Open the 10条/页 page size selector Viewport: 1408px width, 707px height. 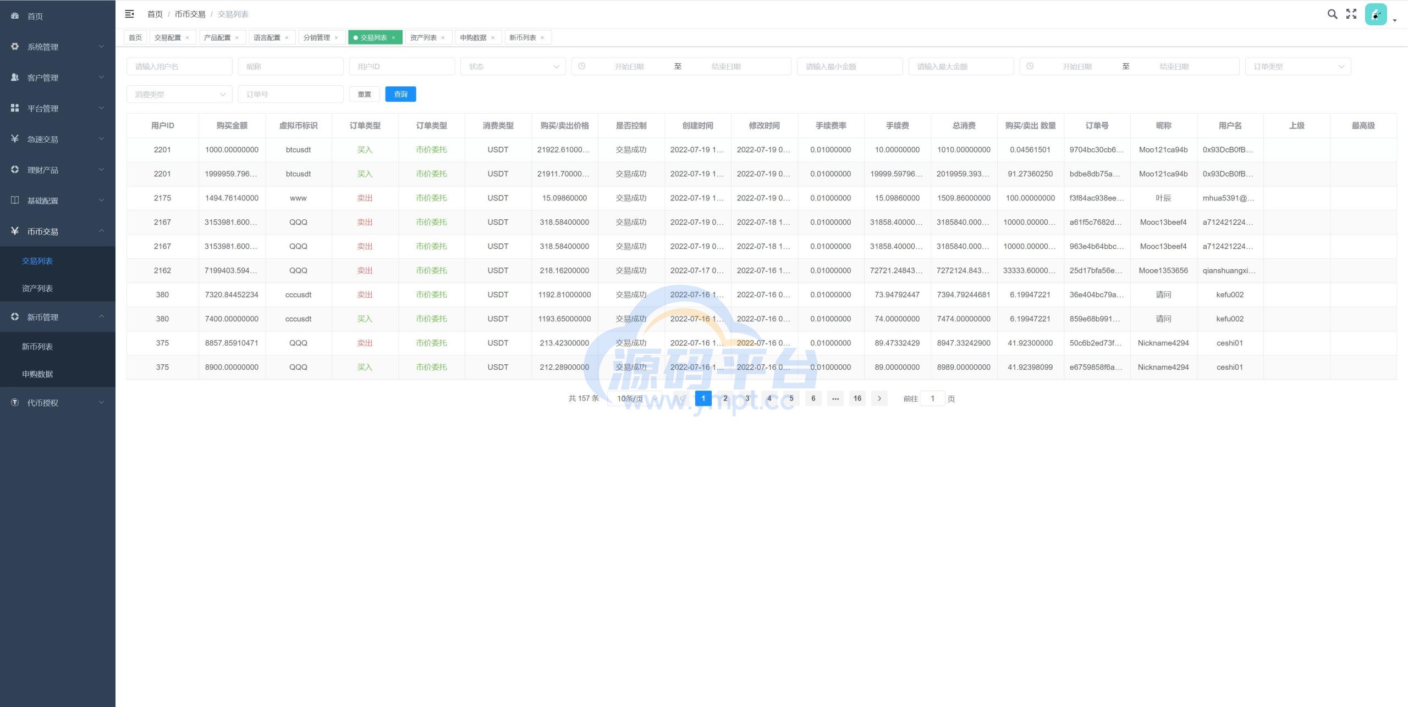click(x=635, y=398)
